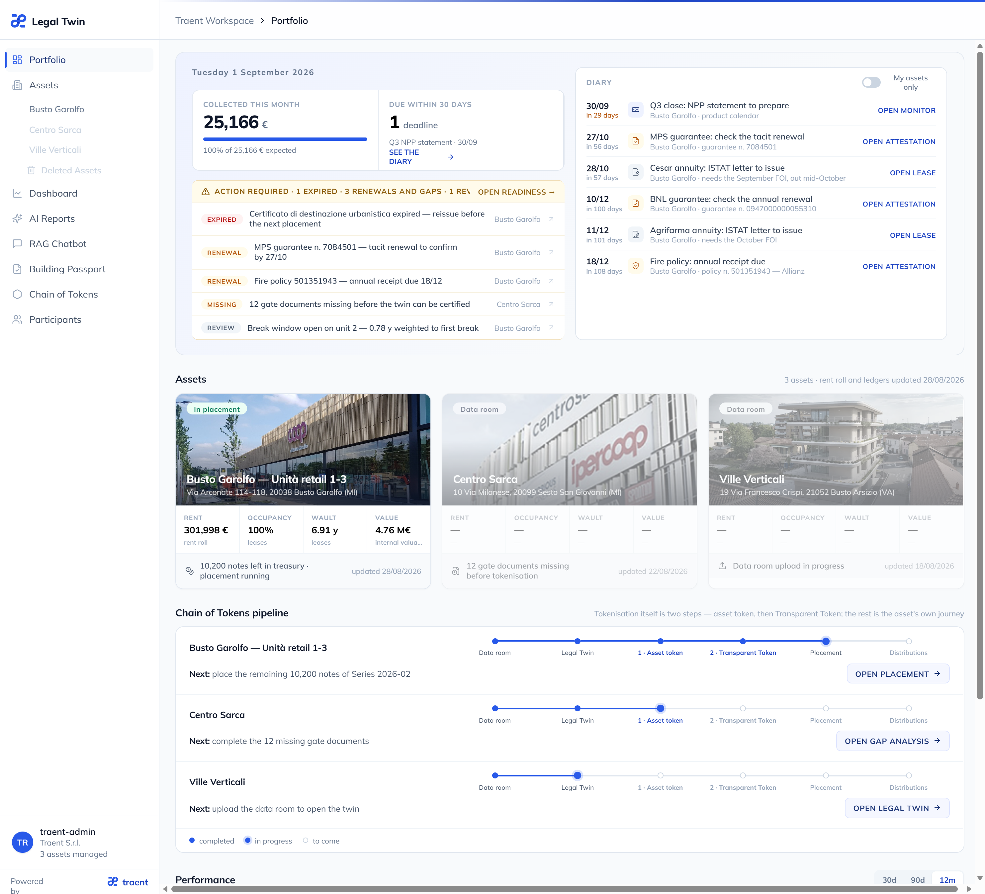This screenshot has height=894, width=985.
Task: Click the diary icon for Agrifarma annuity ISTAT letter
Action: tap(635, 235)
